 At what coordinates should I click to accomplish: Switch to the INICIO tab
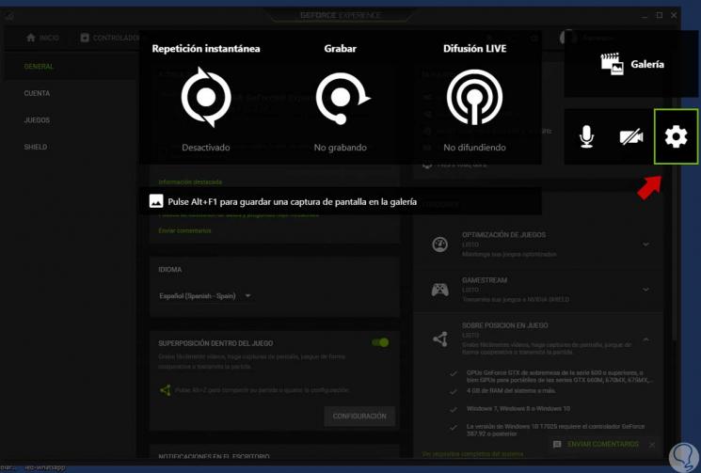point(42,38)
